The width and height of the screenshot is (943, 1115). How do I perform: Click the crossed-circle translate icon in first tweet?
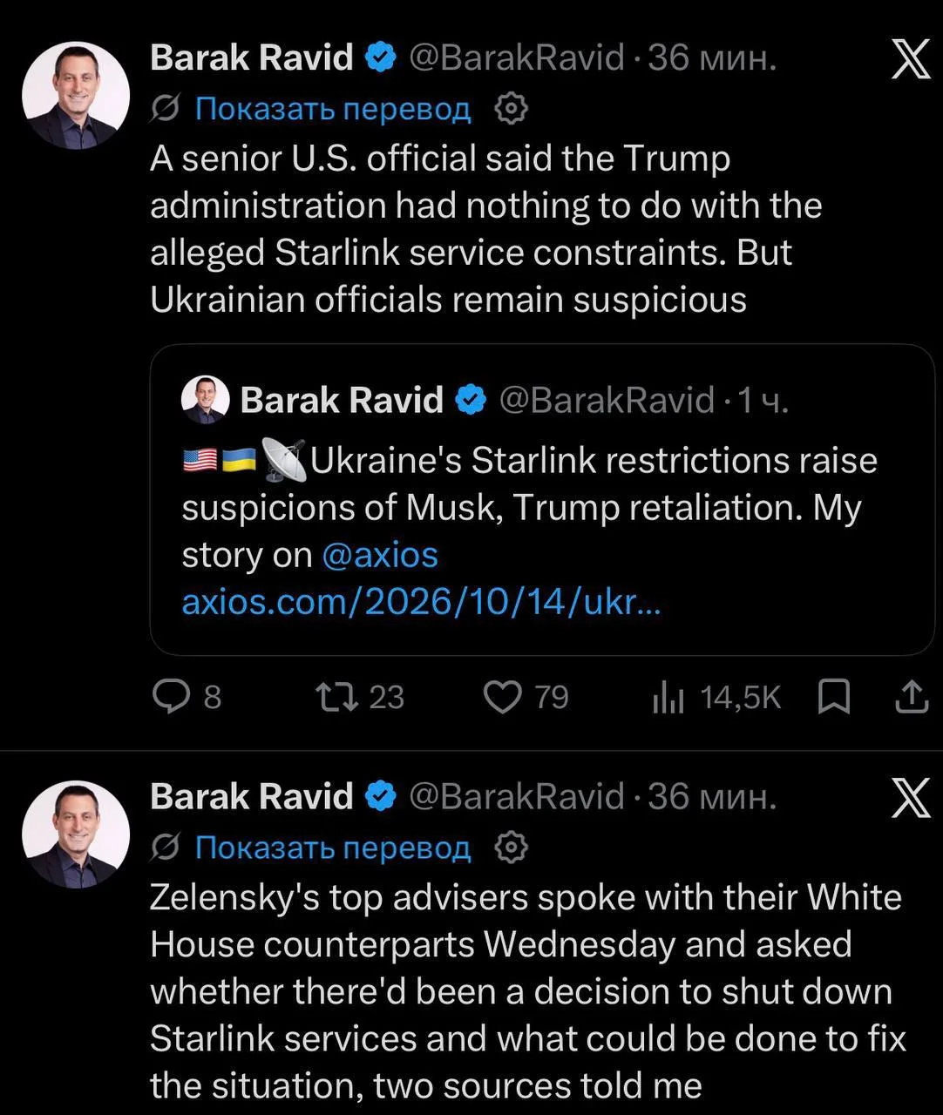(165, 109)
